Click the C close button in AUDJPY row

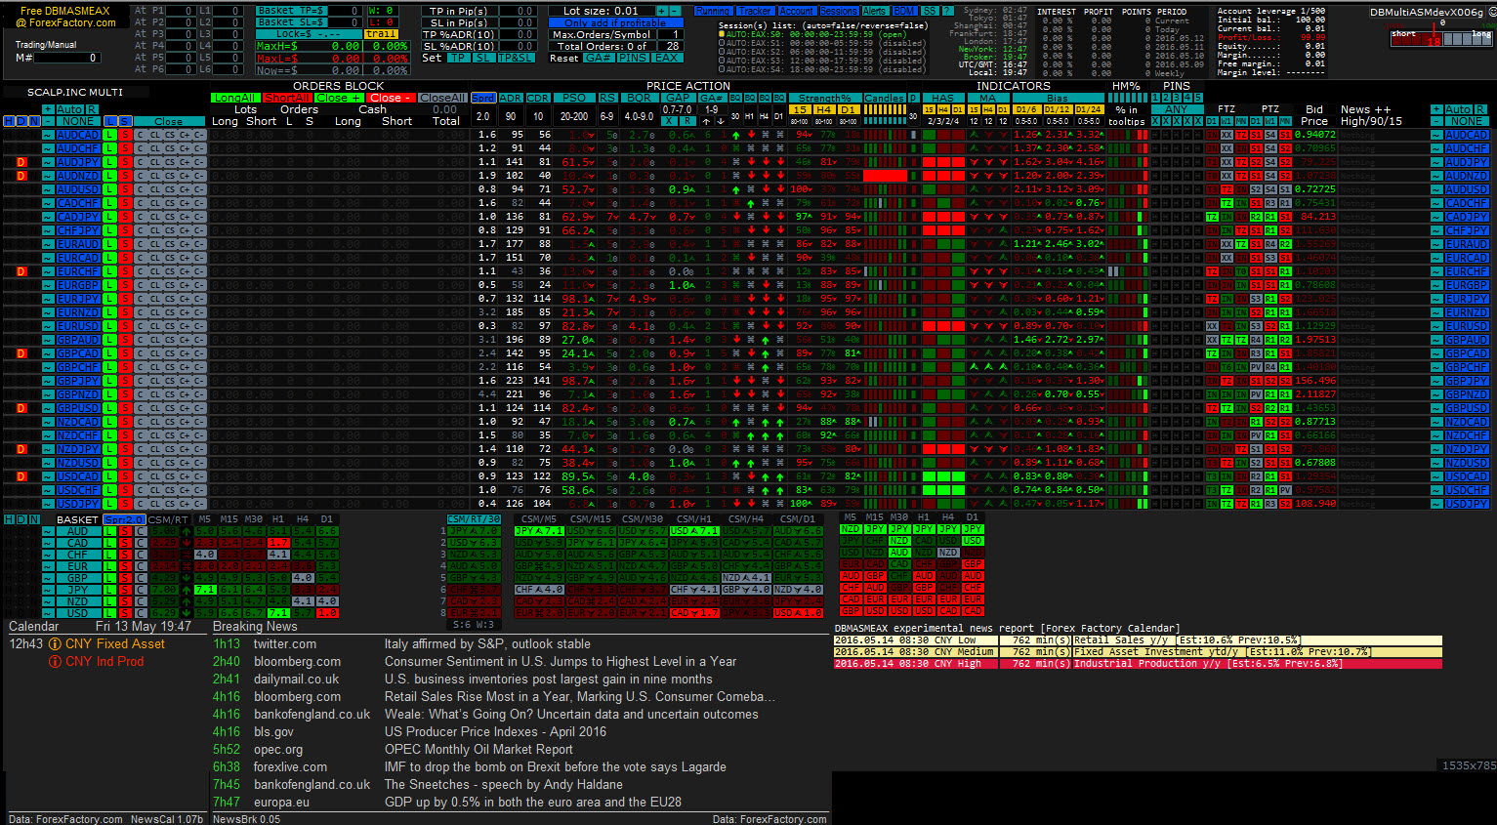[x=140, y=162]
